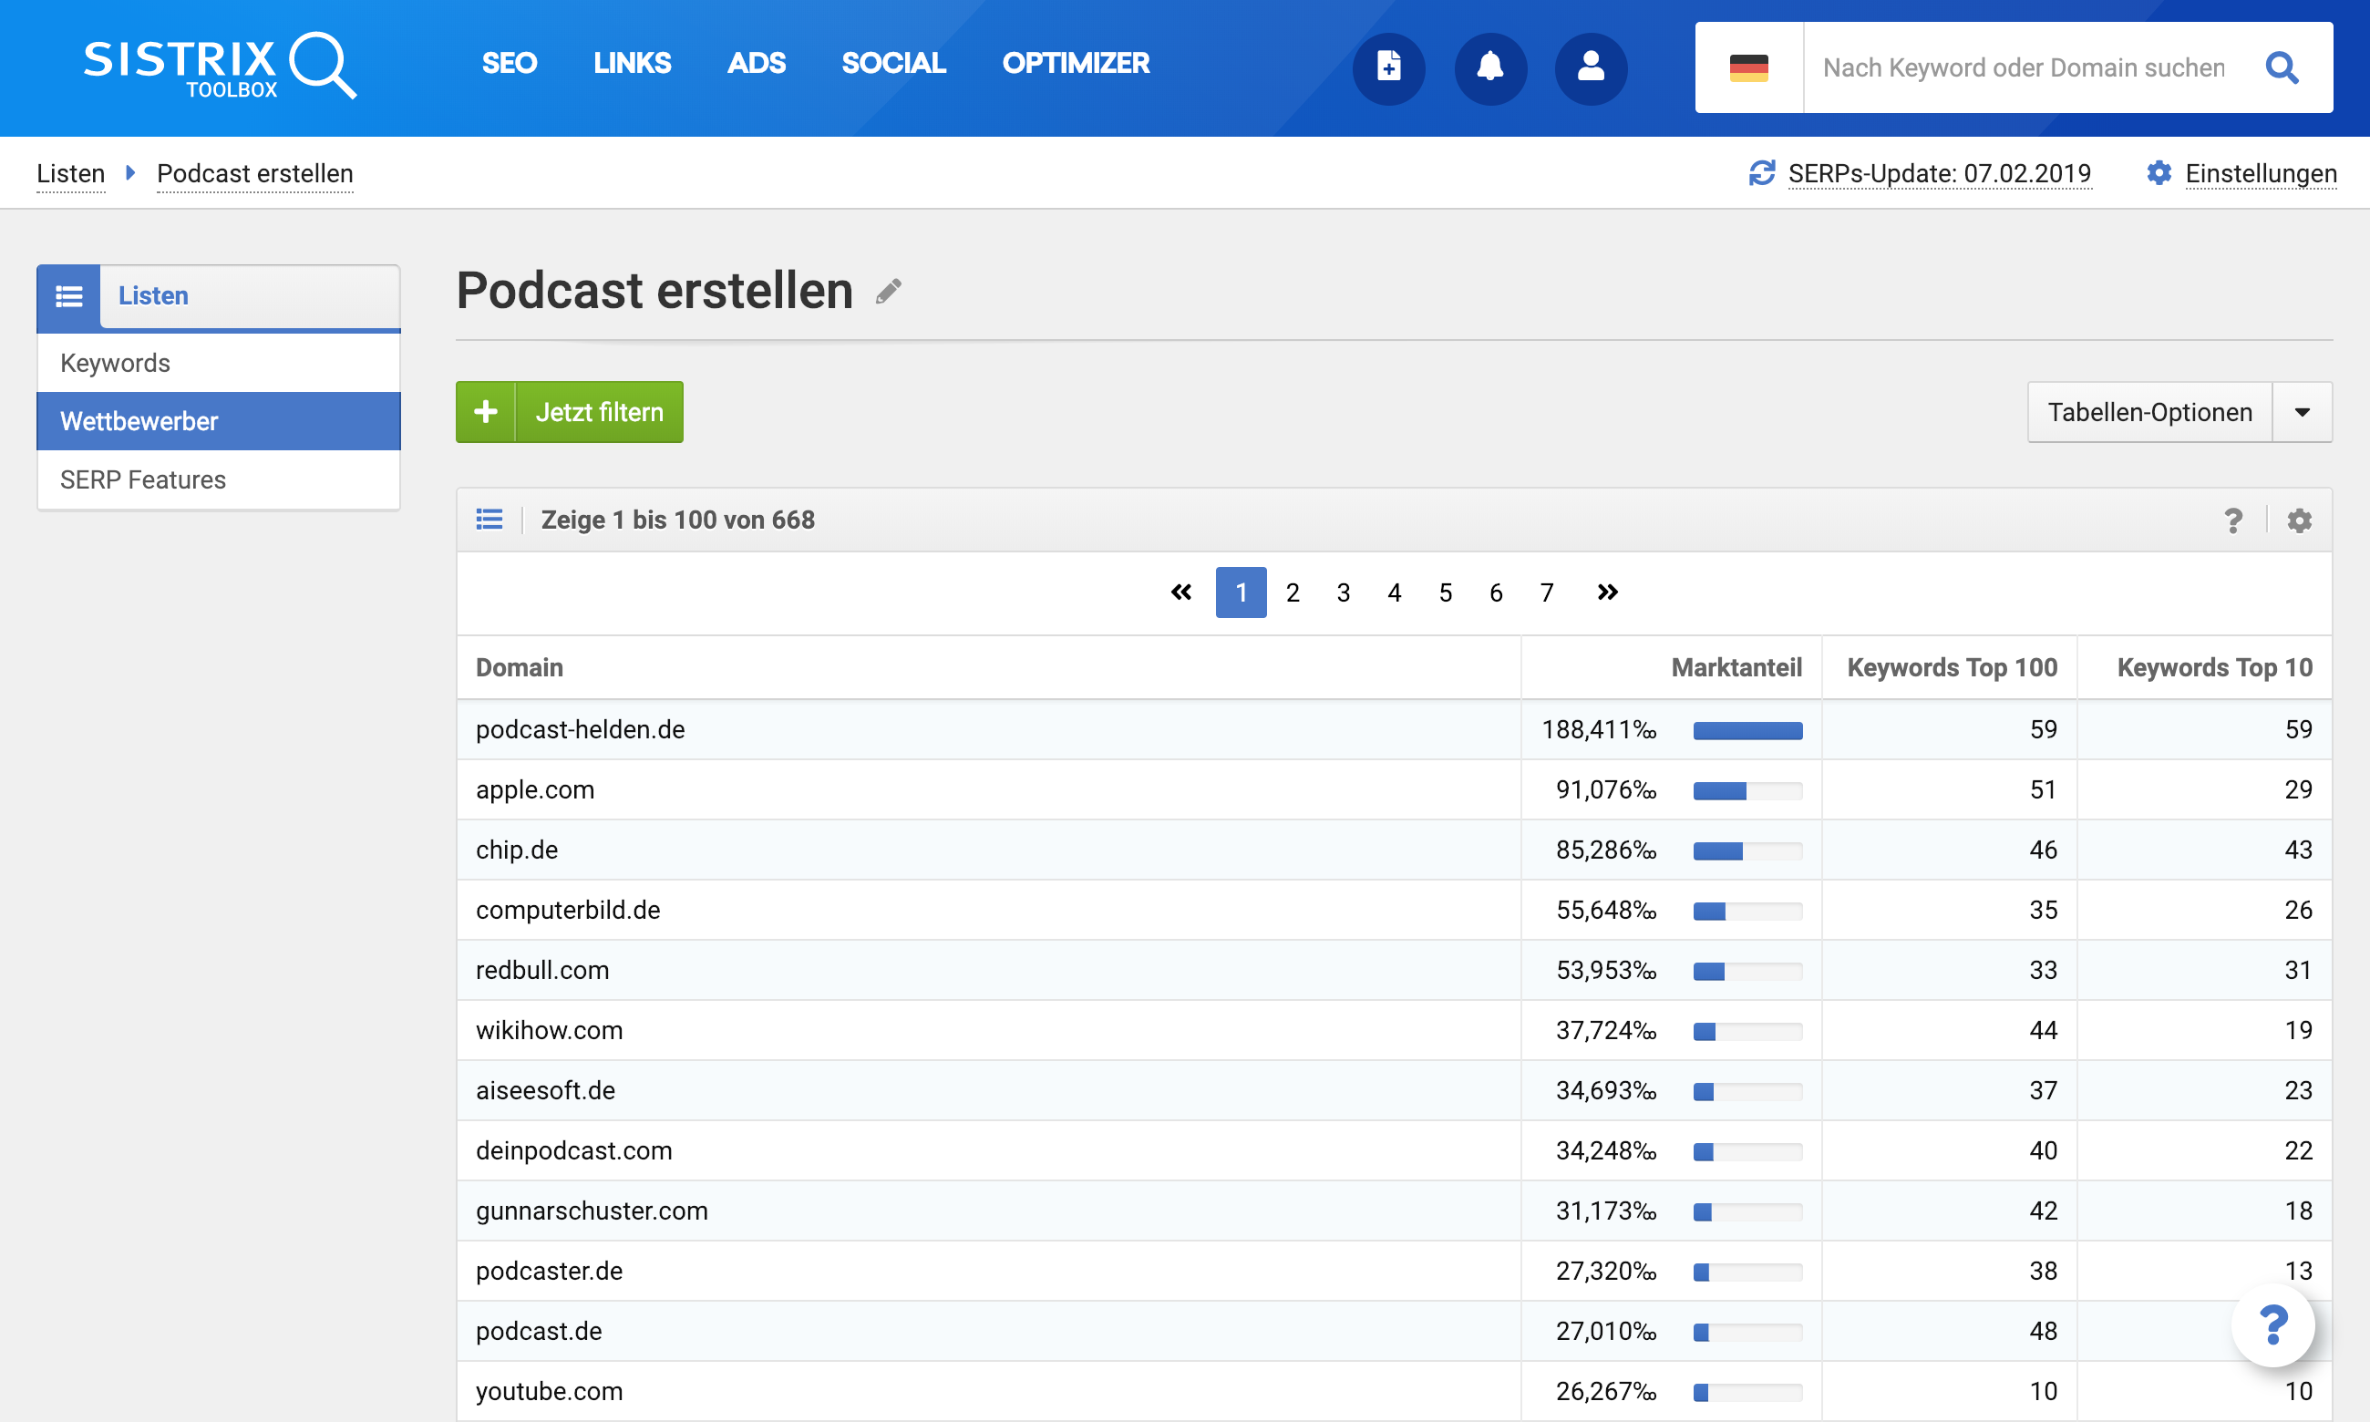Go to page 3 of results
Image resolution: width=2370 pixels, height=1422 pixels.
point(1343,592)
